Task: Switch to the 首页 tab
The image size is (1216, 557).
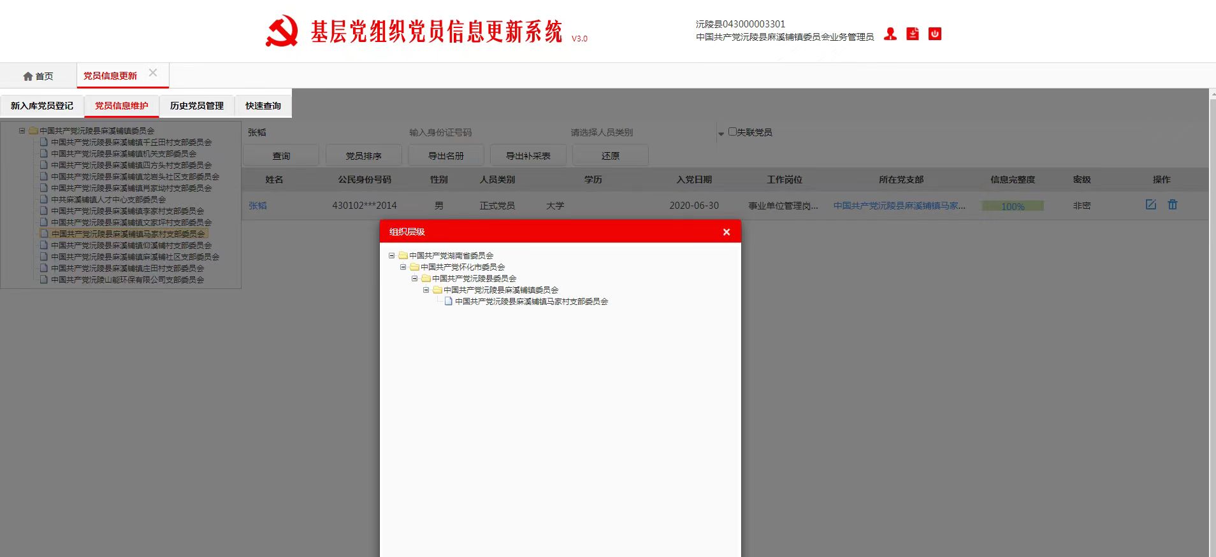Action: point(38,76)
